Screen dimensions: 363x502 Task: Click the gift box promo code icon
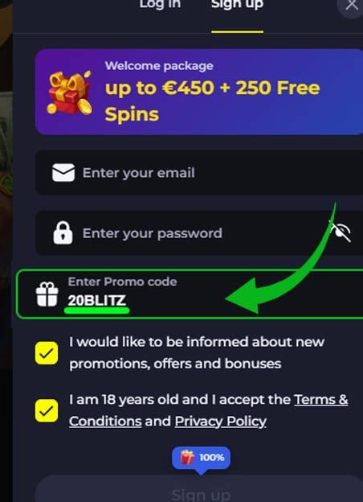(47, 294)
